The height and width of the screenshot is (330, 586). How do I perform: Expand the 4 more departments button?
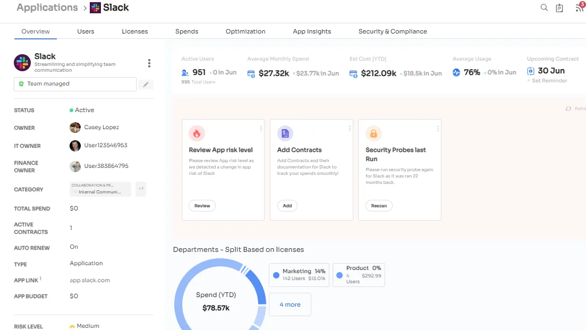coord(290,304)
